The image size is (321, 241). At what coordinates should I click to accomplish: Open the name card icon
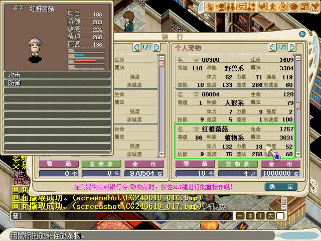coord(241,7)
